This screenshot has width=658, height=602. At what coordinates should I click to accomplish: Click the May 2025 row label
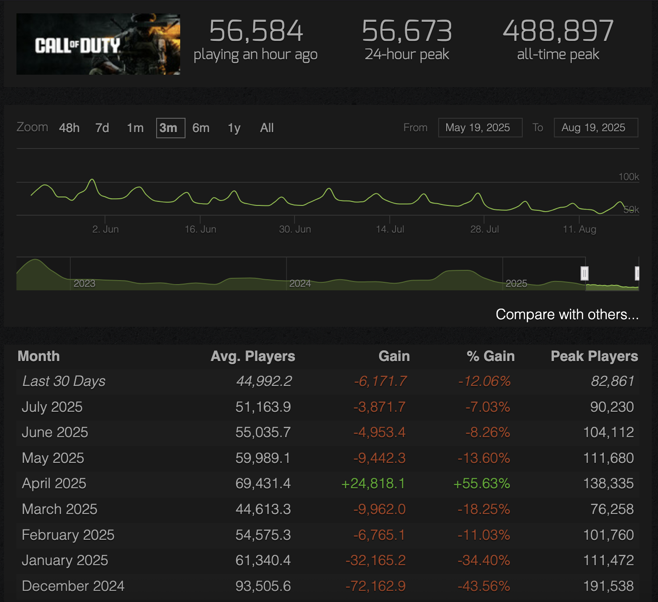[53, 458]
